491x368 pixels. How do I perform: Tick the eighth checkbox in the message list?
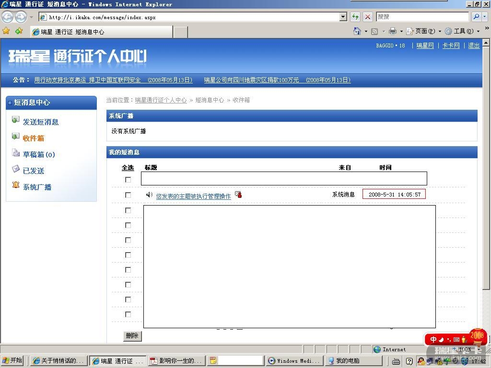point(128,285)
